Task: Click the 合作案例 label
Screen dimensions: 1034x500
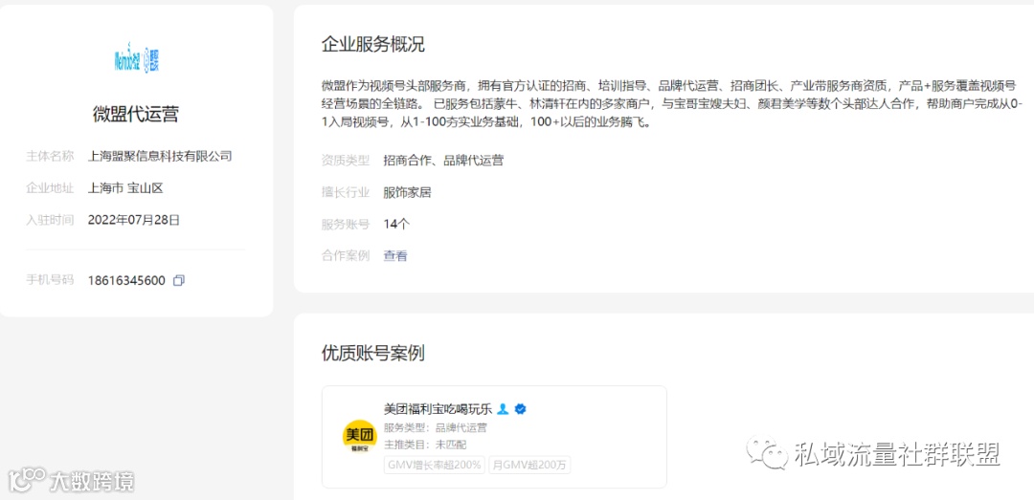Action: coord(346,255)
